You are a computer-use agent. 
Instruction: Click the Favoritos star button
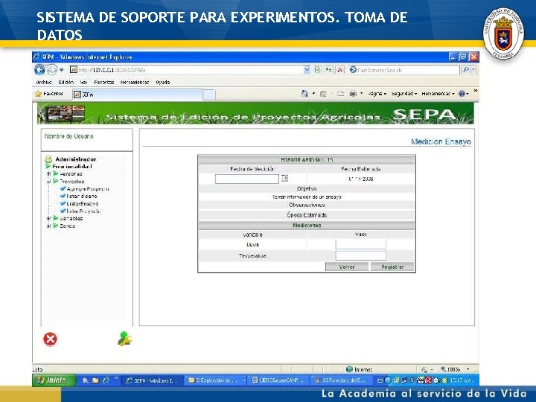[x=49, y=94]
